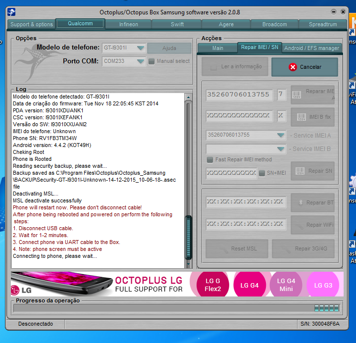Click the Bluetooth icon on Reparar BT

pyautogui.click(x=301, y=202)
